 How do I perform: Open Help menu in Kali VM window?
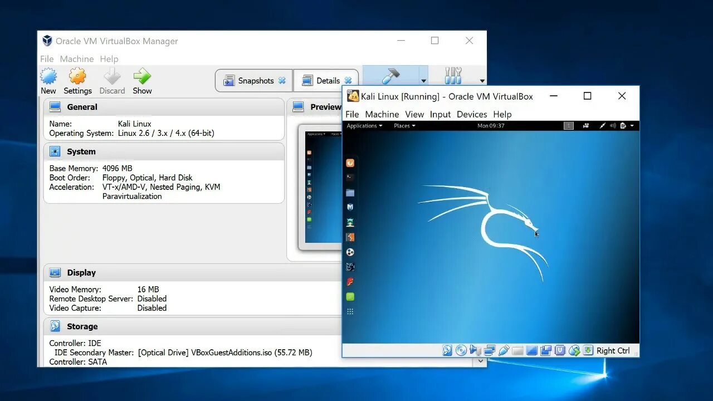[x=502, y=114]
